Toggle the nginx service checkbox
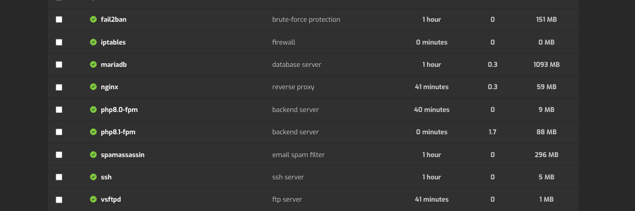This screenshot has width=635, height=211. pos(59,87)
